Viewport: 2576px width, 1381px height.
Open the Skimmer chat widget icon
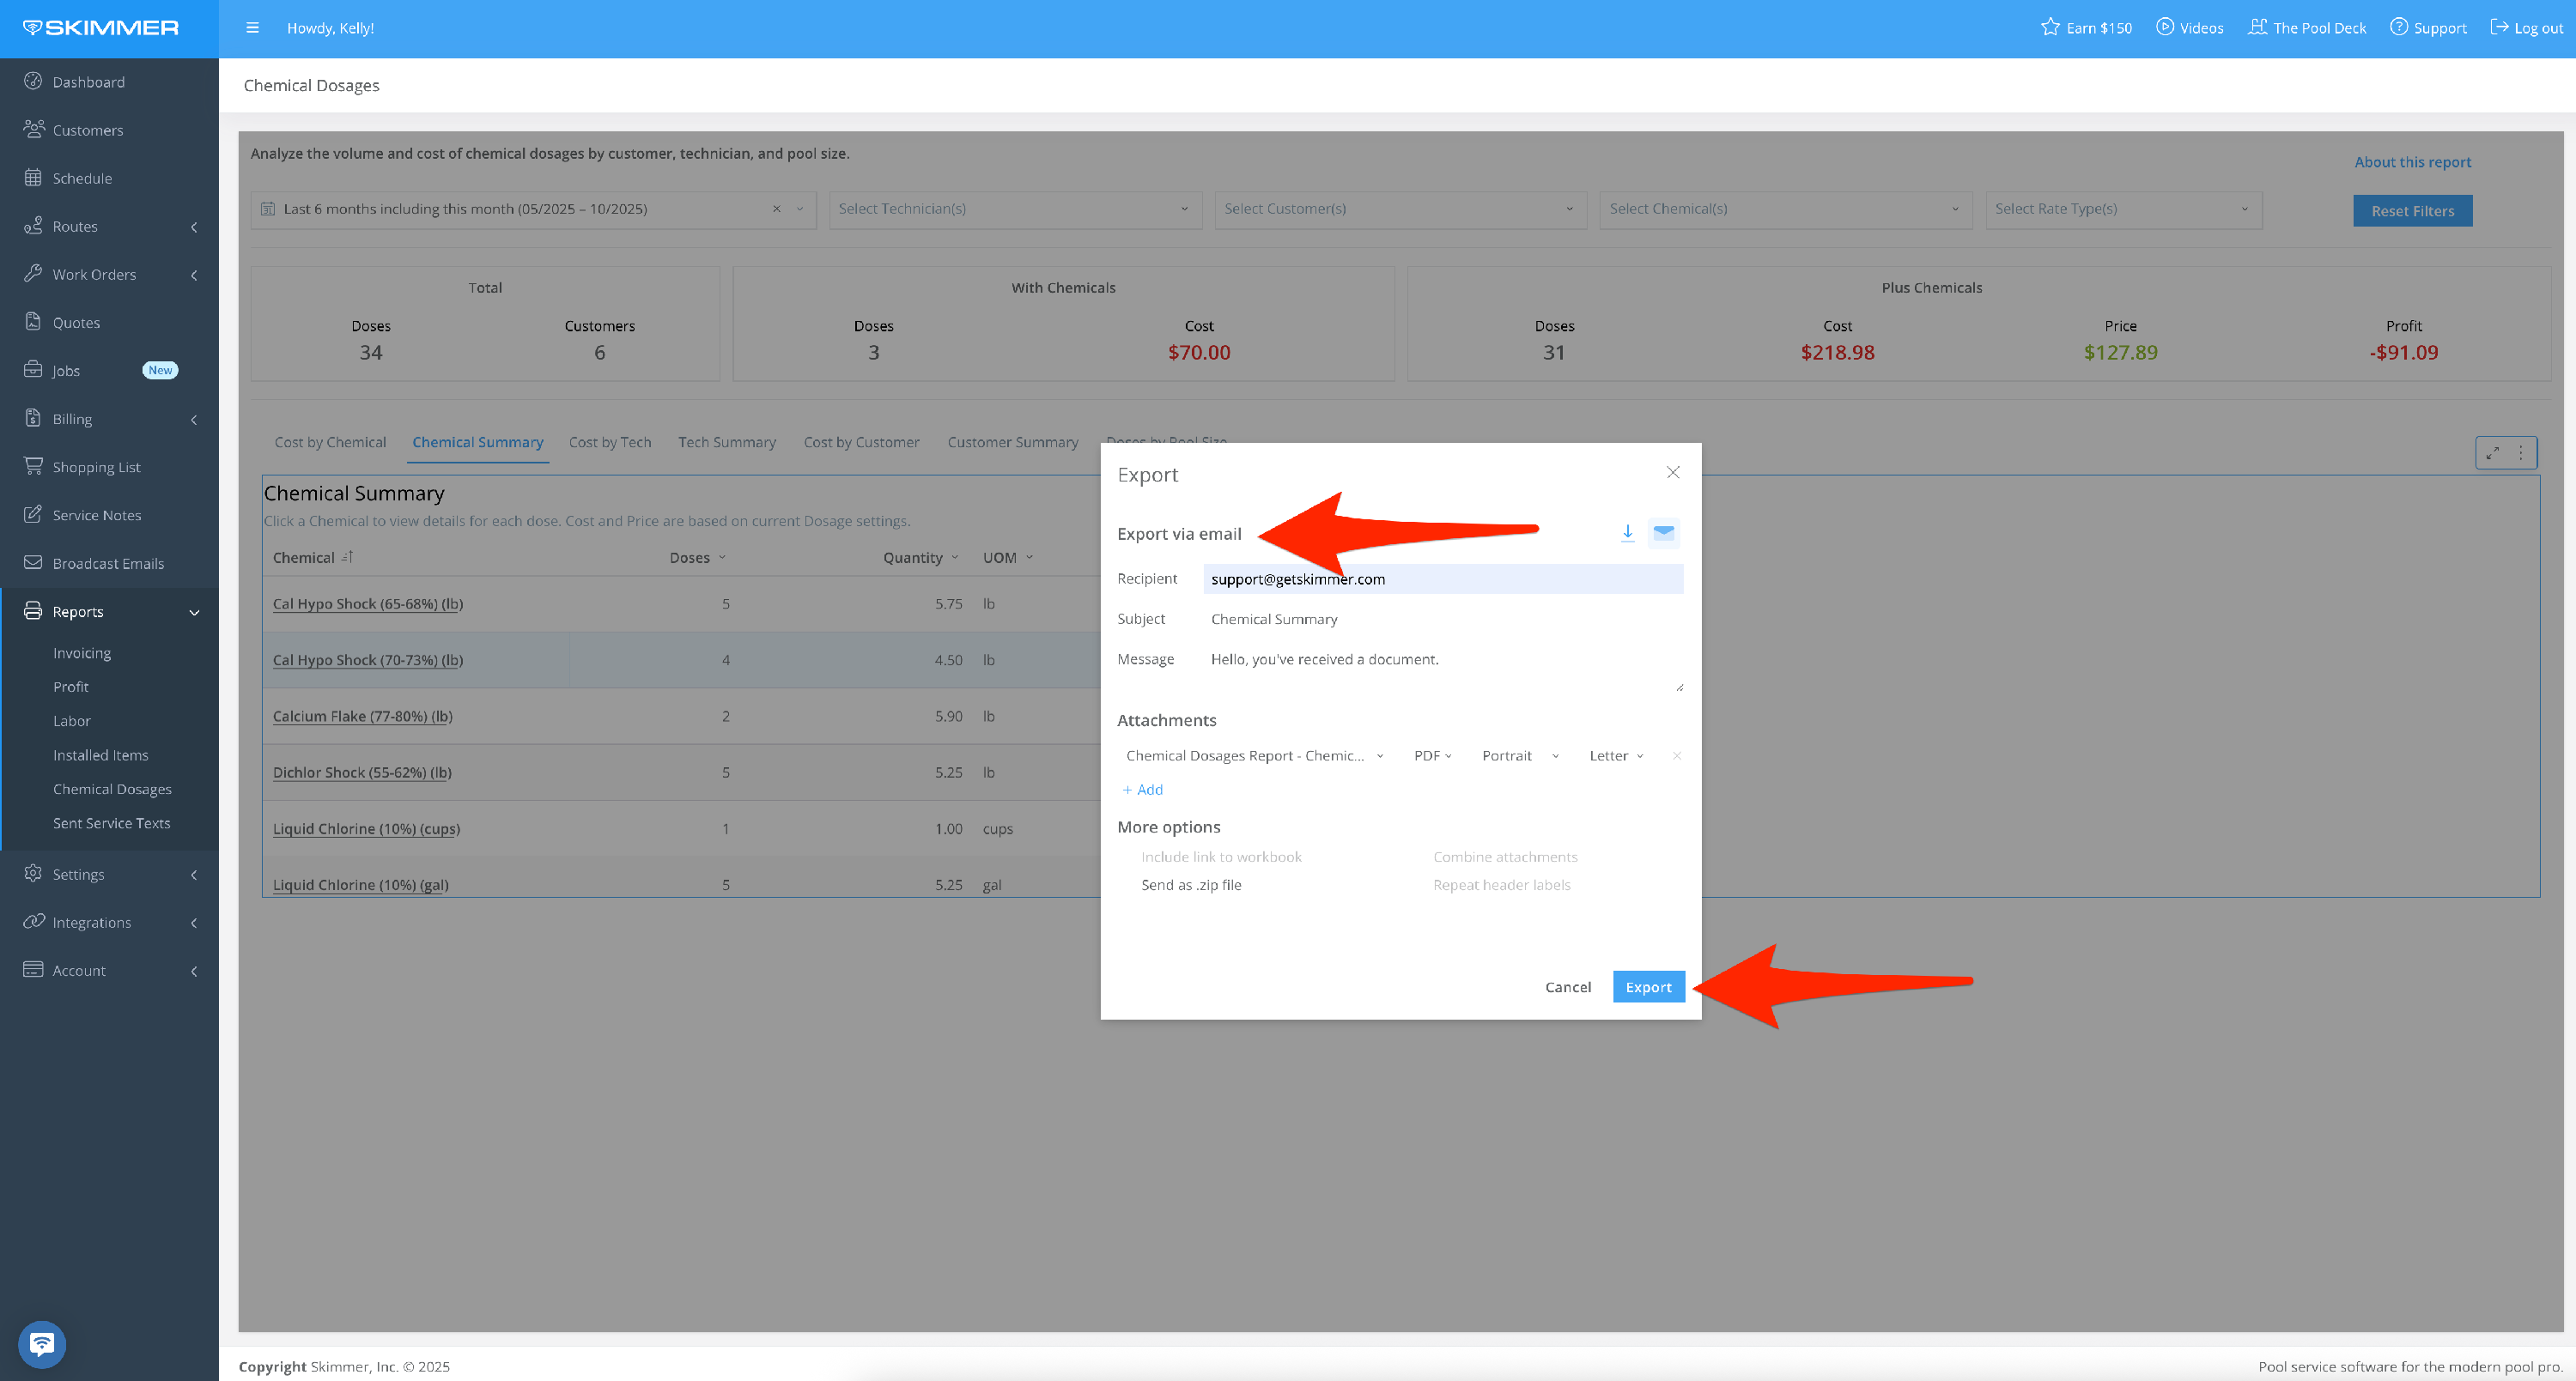(x=42, y=1344)
